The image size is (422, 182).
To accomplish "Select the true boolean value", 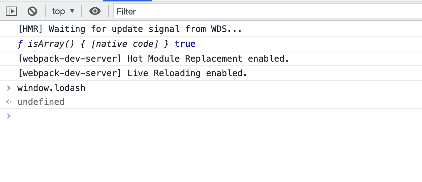I will click(x=185, y=44).
